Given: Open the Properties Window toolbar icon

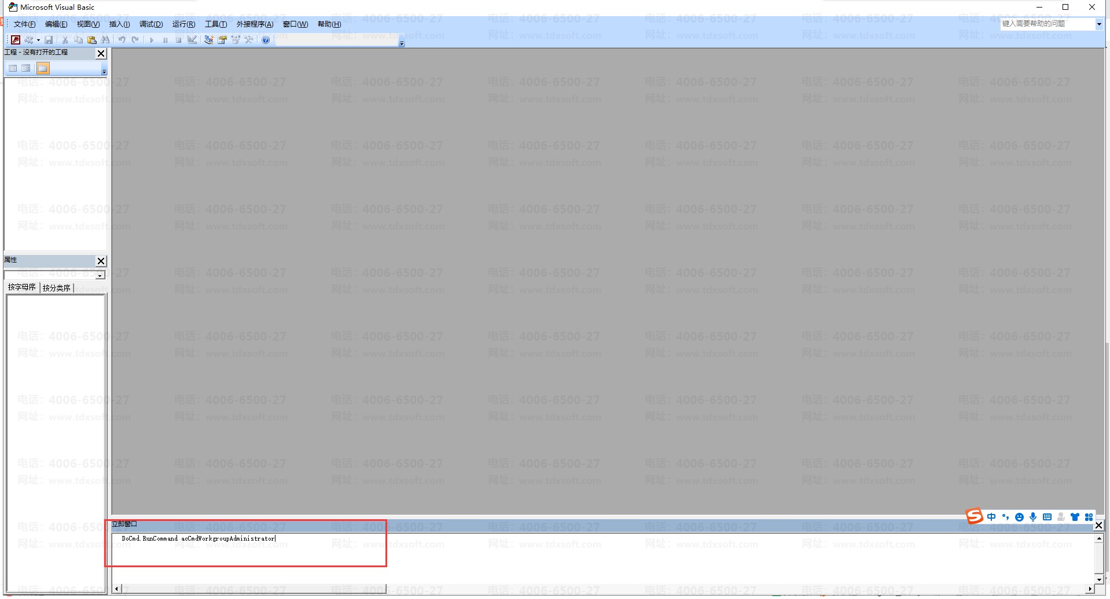Looking at the screenshot, I should click(x=222, y=40).
